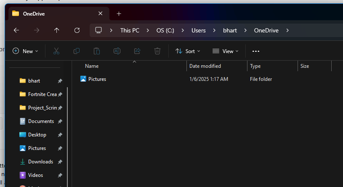This screenshot has height=187, width=343.
Task: Open the See more ellipsis menu
Action: click(256, 51)
